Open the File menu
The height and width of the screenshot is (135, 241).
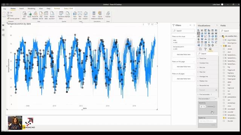[x=5, y=9]
